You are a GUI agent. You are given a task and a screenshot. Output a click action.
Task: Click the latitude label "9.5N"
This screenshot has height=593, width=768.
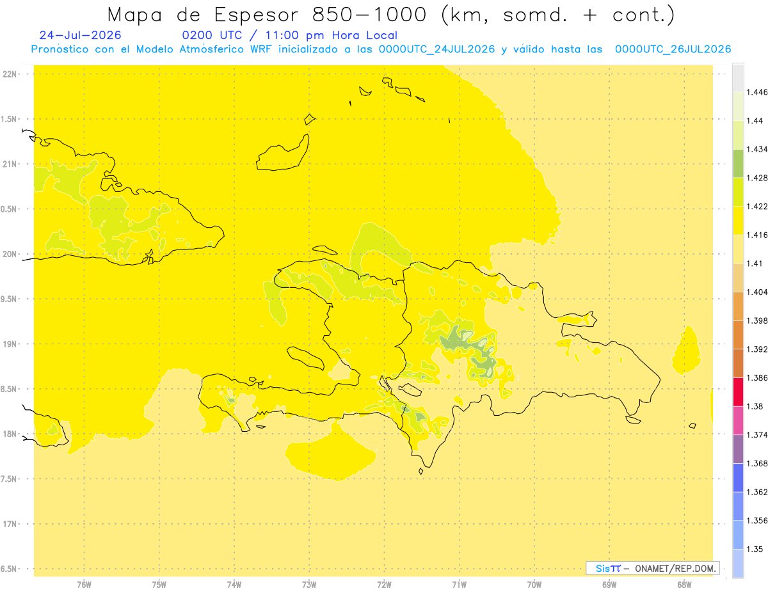pyautogui.click(x=10, y=299)
